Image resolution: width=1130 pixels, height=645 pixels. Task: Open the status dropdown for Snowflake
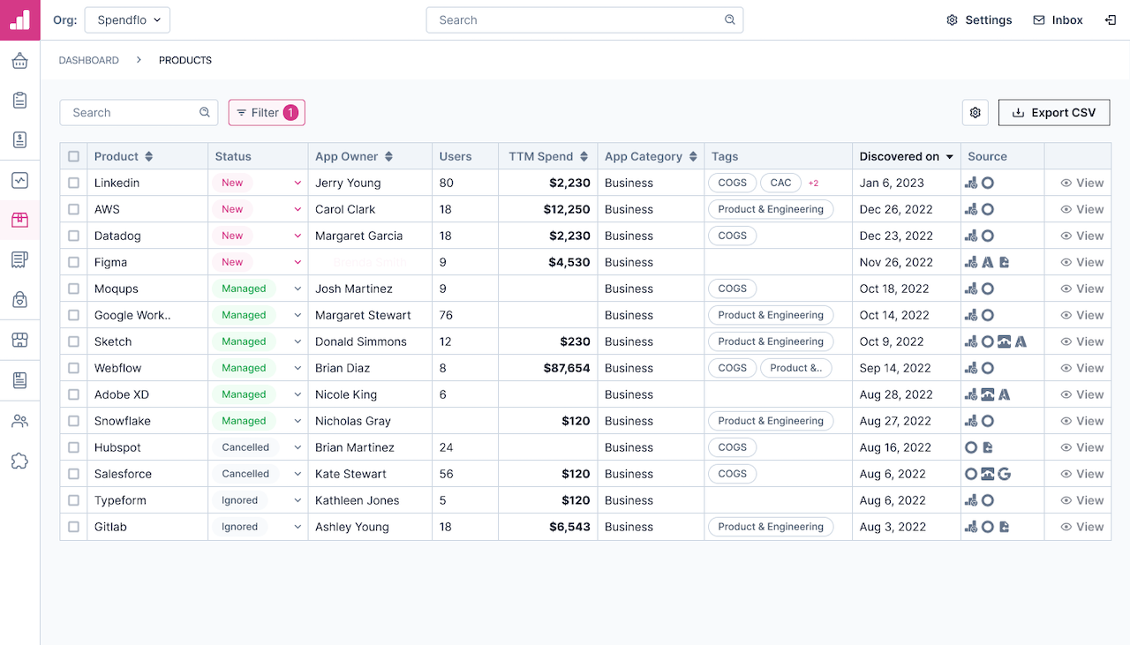pos(298,421)
